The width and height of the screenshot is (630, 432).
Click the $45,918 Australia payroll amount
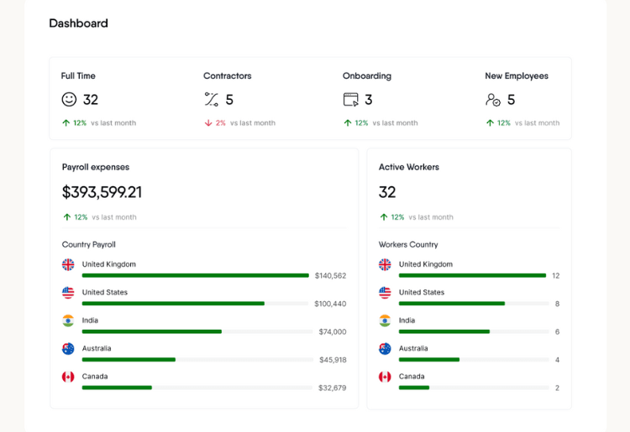[333, 360]
